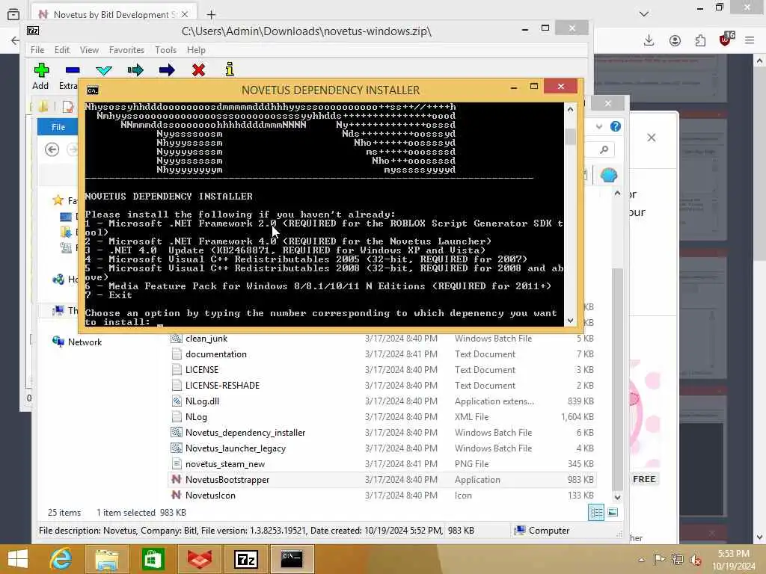The width and height of the screenshot is (766, 574).
Task: Open the 7-Zip Edit menu
Action: (62, 50)
